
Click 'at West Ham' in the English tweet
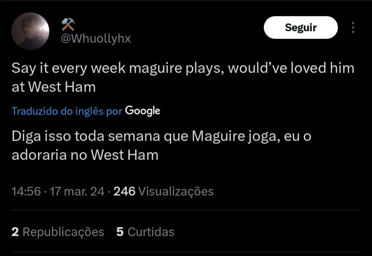click(54, 87)
